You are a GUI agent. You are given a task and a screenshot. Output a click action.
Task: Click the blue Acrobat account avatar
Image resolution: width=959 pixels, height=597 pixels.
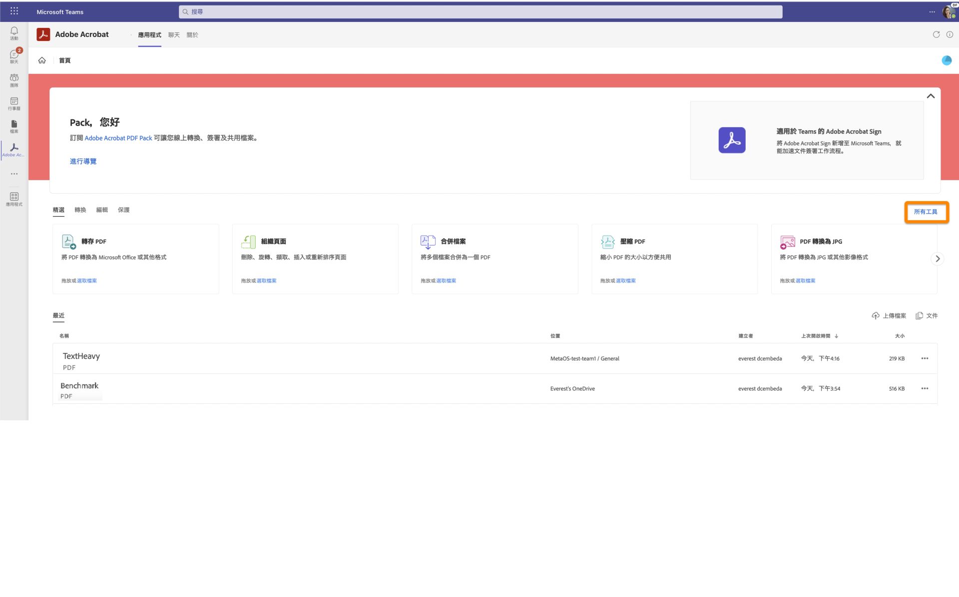point(947,60)
